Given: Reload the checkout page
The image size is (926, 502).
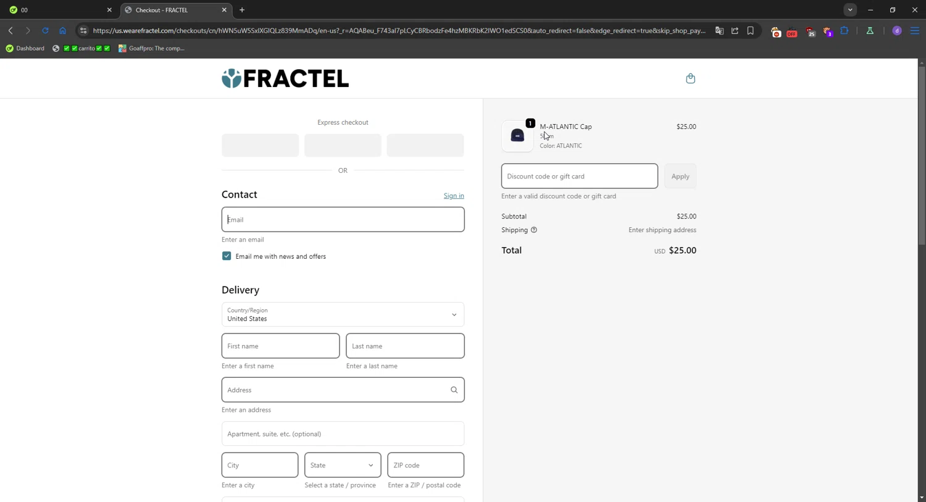Looking at the screenshot, I should [x=45, y=30].
